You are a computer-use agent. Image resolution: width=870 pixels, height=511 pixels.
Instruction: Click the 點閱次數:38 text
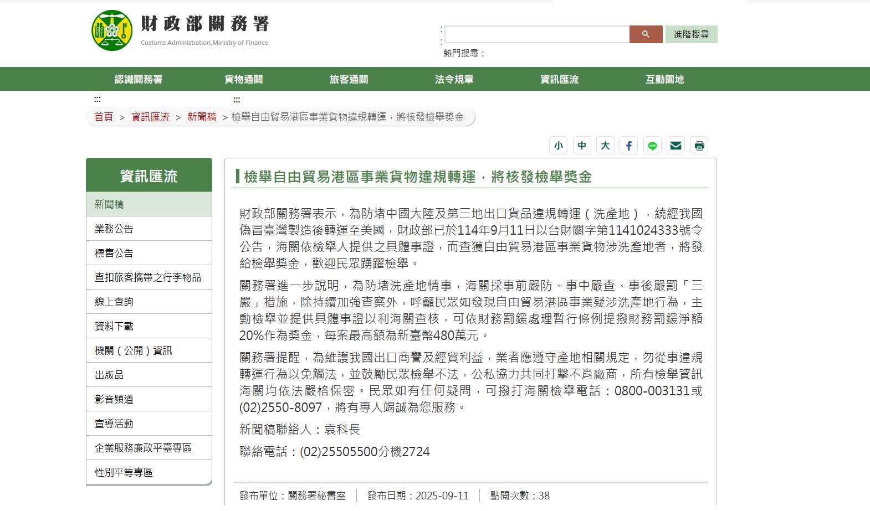[520, 495]
